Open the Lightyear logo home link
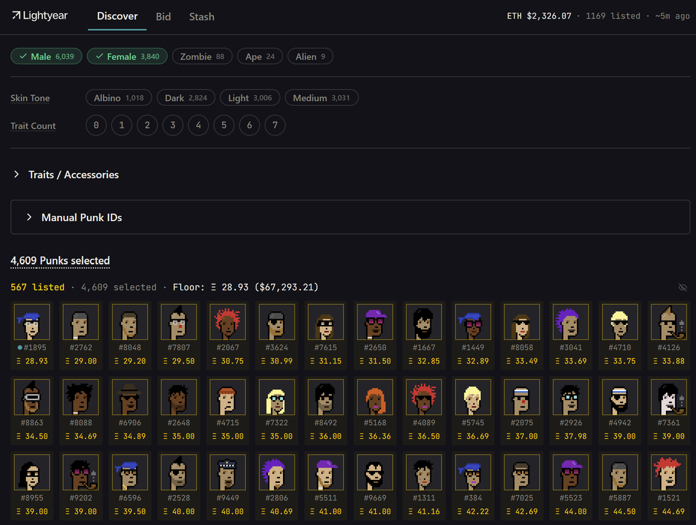Image resolution: width=696 pixels, height=525 pixels. (40, 16)
